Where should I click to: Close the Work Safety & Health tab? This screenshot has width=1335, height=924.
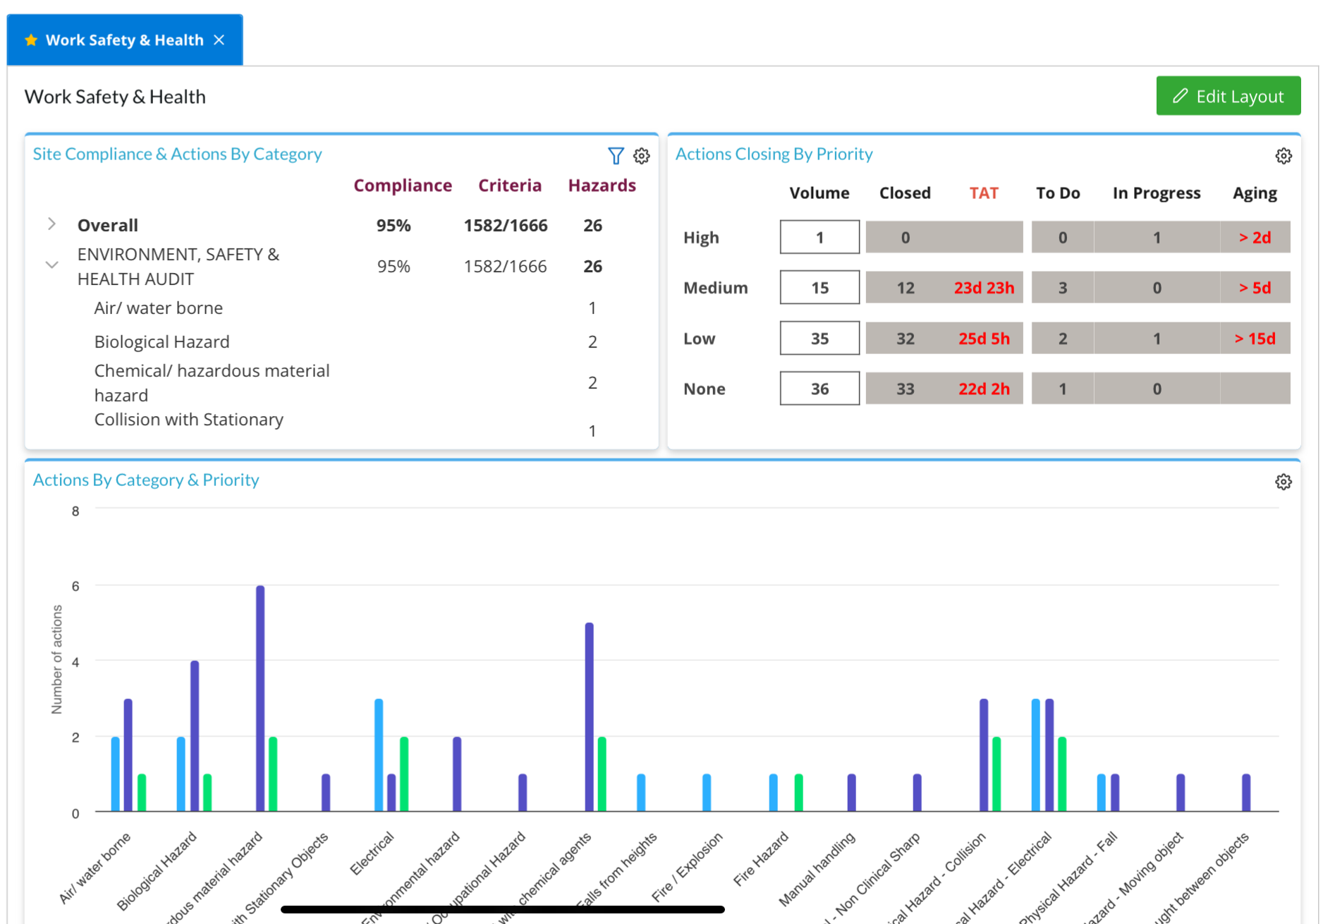tap(219, 40)
